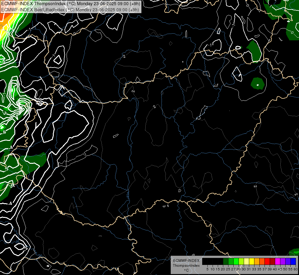
Task: Click legend tick value 33
Action: (x=254, y=269)
